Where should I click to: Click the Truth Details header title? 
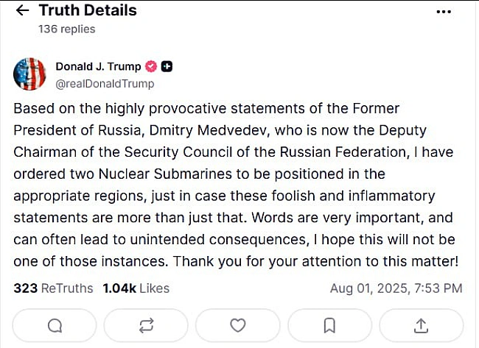click(x=88, y=10)
